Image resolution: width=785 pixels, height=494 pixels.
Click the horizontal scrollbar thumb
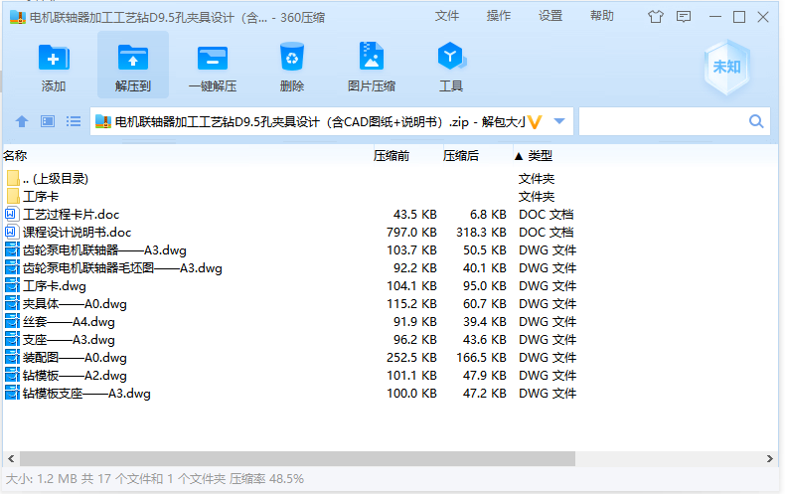coord(297,458)
